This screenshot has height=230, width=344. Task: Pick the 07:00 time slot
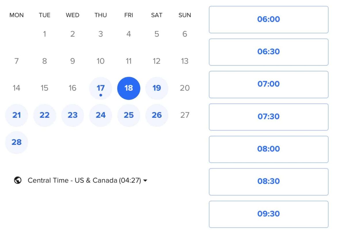[x=269, y=84]
